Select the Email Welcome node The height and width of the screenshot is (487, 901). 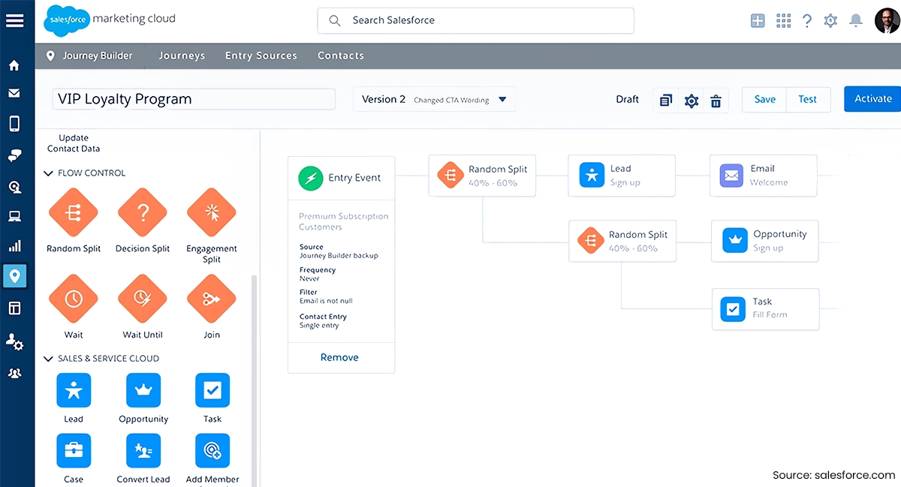pos(764,176)
